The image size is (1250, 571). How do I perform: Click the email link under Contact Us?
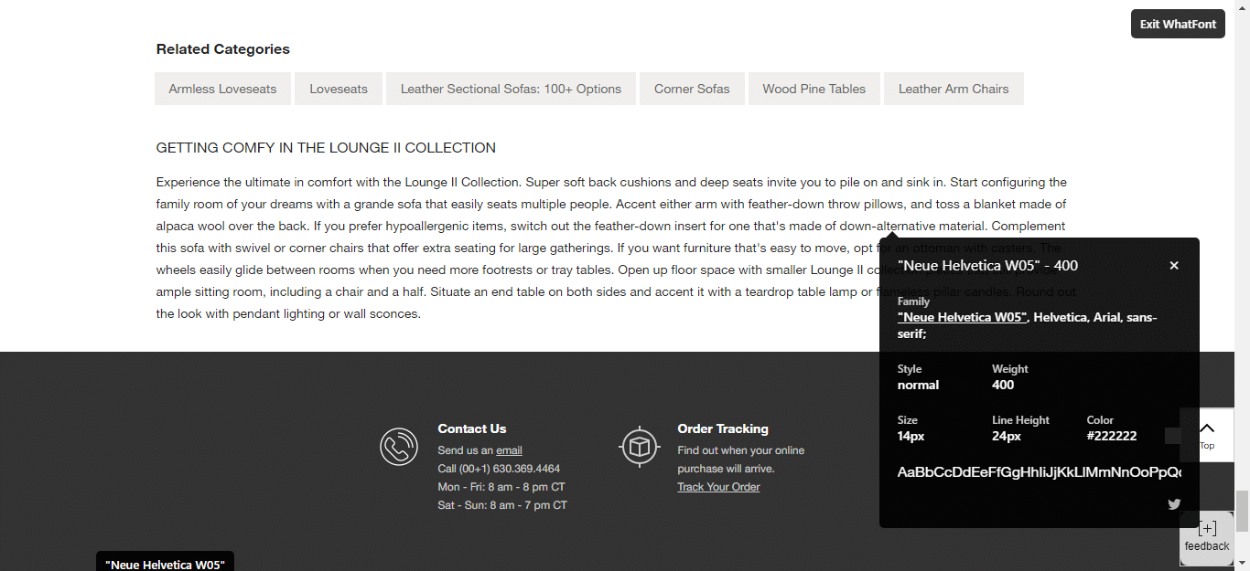click(x=509, y=450)
